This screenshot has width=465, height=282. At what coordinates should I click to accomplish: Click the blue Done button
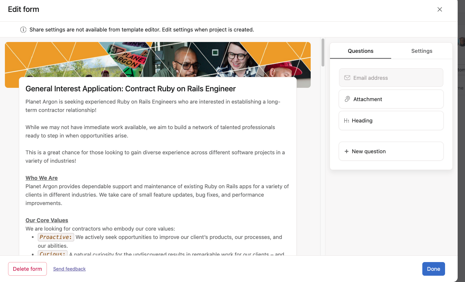click(x=434, y=269)
